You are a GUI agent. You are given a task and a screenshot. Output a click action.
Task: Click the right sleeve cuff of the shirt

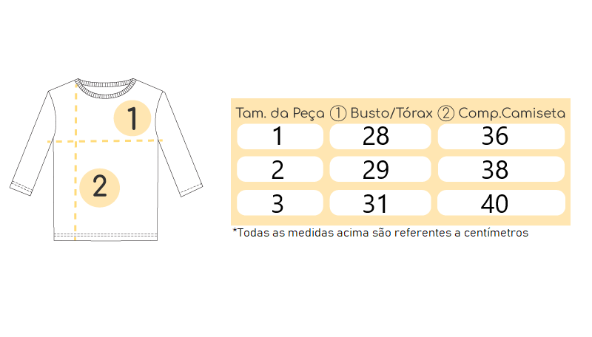tap(192, 189)
